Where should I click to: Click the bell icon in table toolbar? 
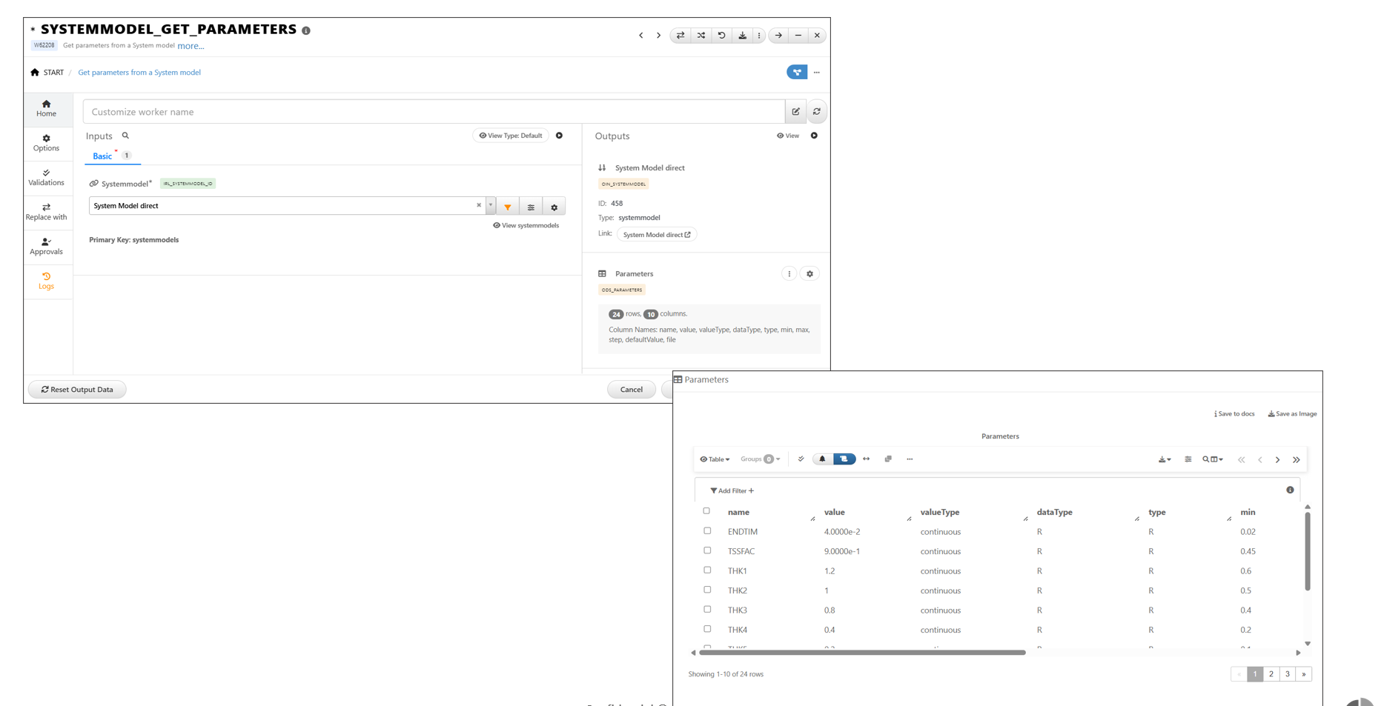[822, 459]
